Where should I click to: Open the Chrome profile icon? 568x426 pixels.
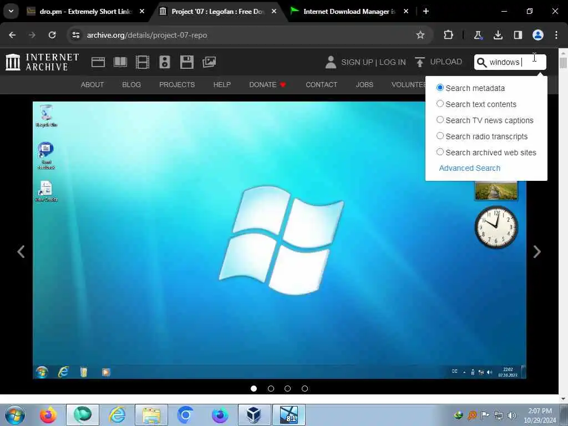click(x=538, y=35)
